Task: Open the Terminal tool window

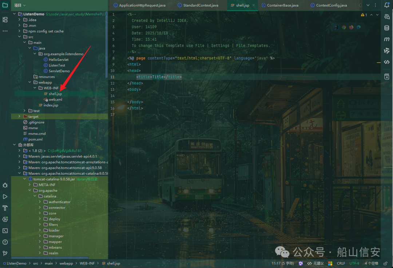Action: tap(5, 230)
